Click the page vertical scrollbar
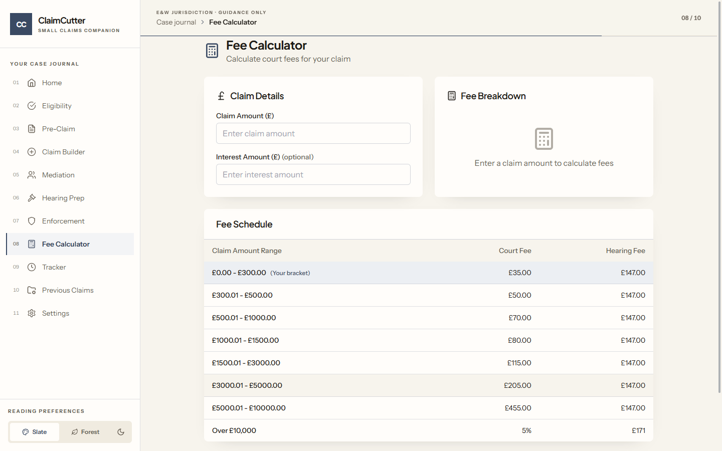Image resolution: width=722 pixels, height=451 pixels. pyautogui.click(x=719, y=196)
